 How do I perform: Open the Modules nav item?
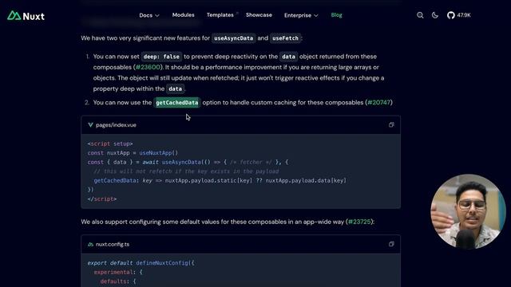pyautogui.click(x=183, y=15)
